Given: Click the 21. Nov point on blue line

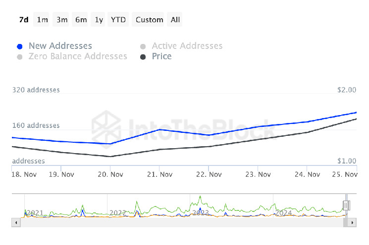Looking at the screenshot, I should click(159, 129).
